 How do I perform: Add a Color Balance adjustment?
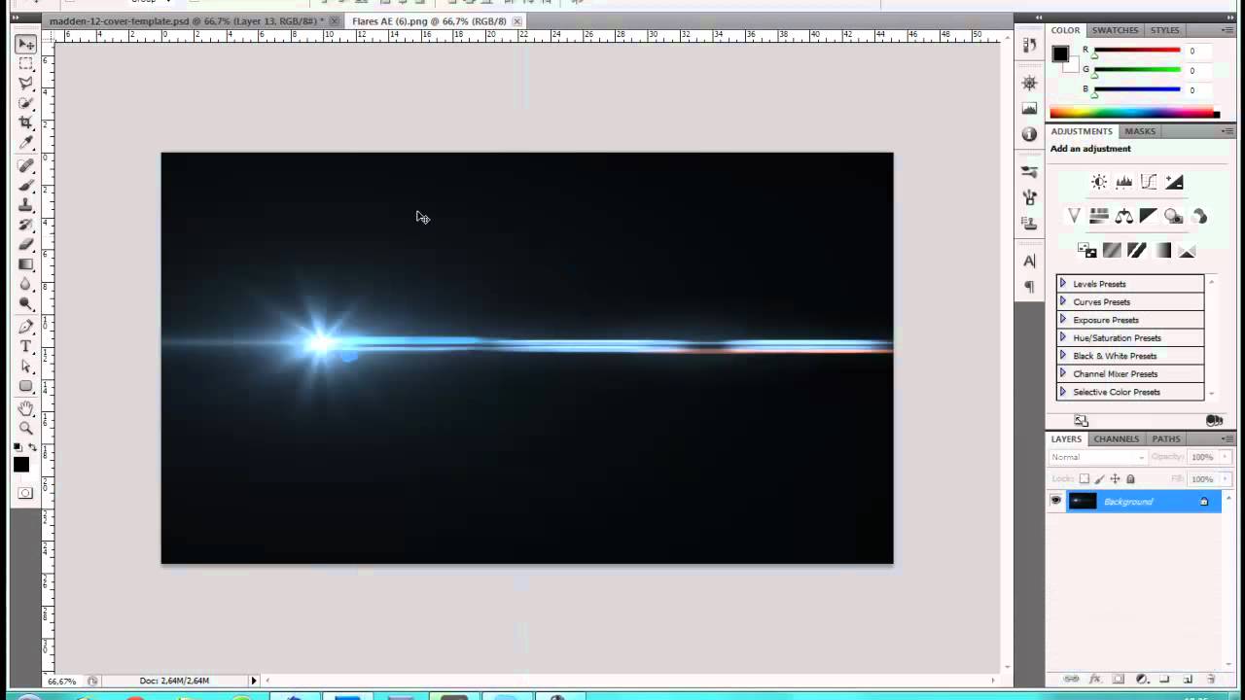click(x=1124, y=216)
